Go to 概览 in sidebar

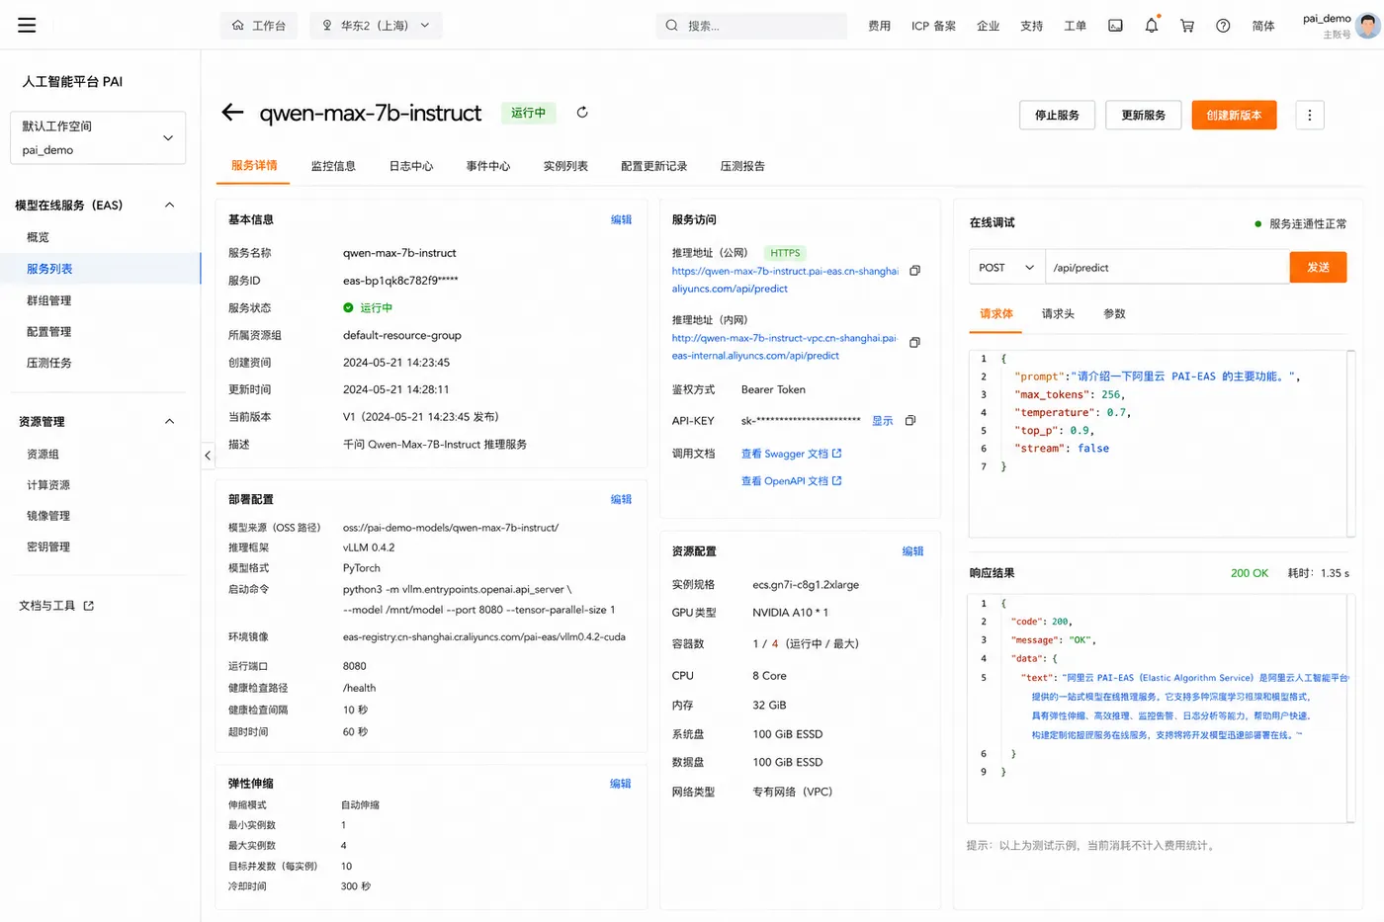coord(38,237)
